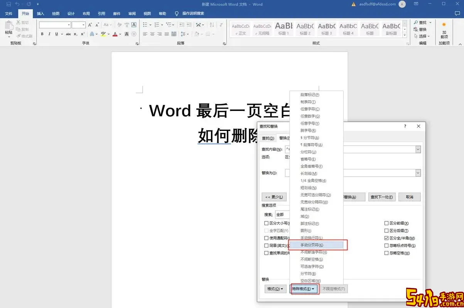Expand the Find what dropdown arrow
Image resolution: width=464 pixels, height=308 pixels.
(x=418, y=149)
